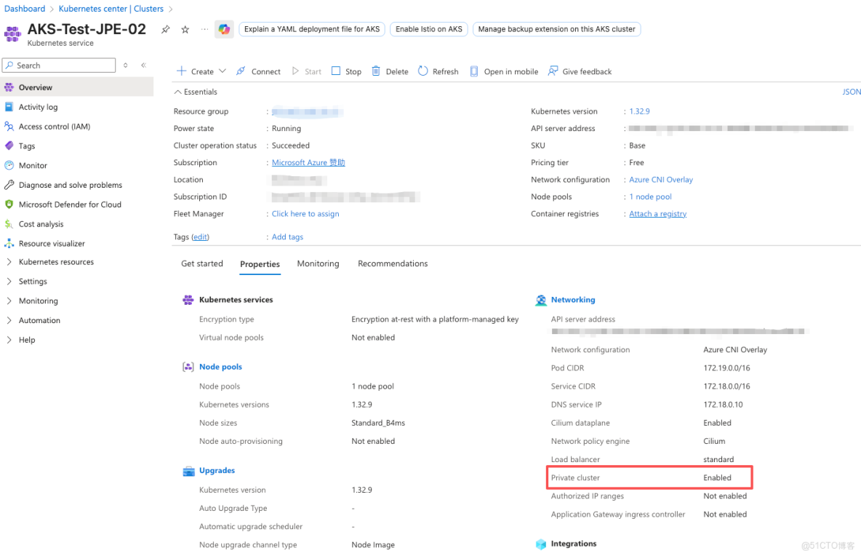Screen dimensions: 861x556
Task: Open the cluster in mobile
Action: tap(503, 71)
